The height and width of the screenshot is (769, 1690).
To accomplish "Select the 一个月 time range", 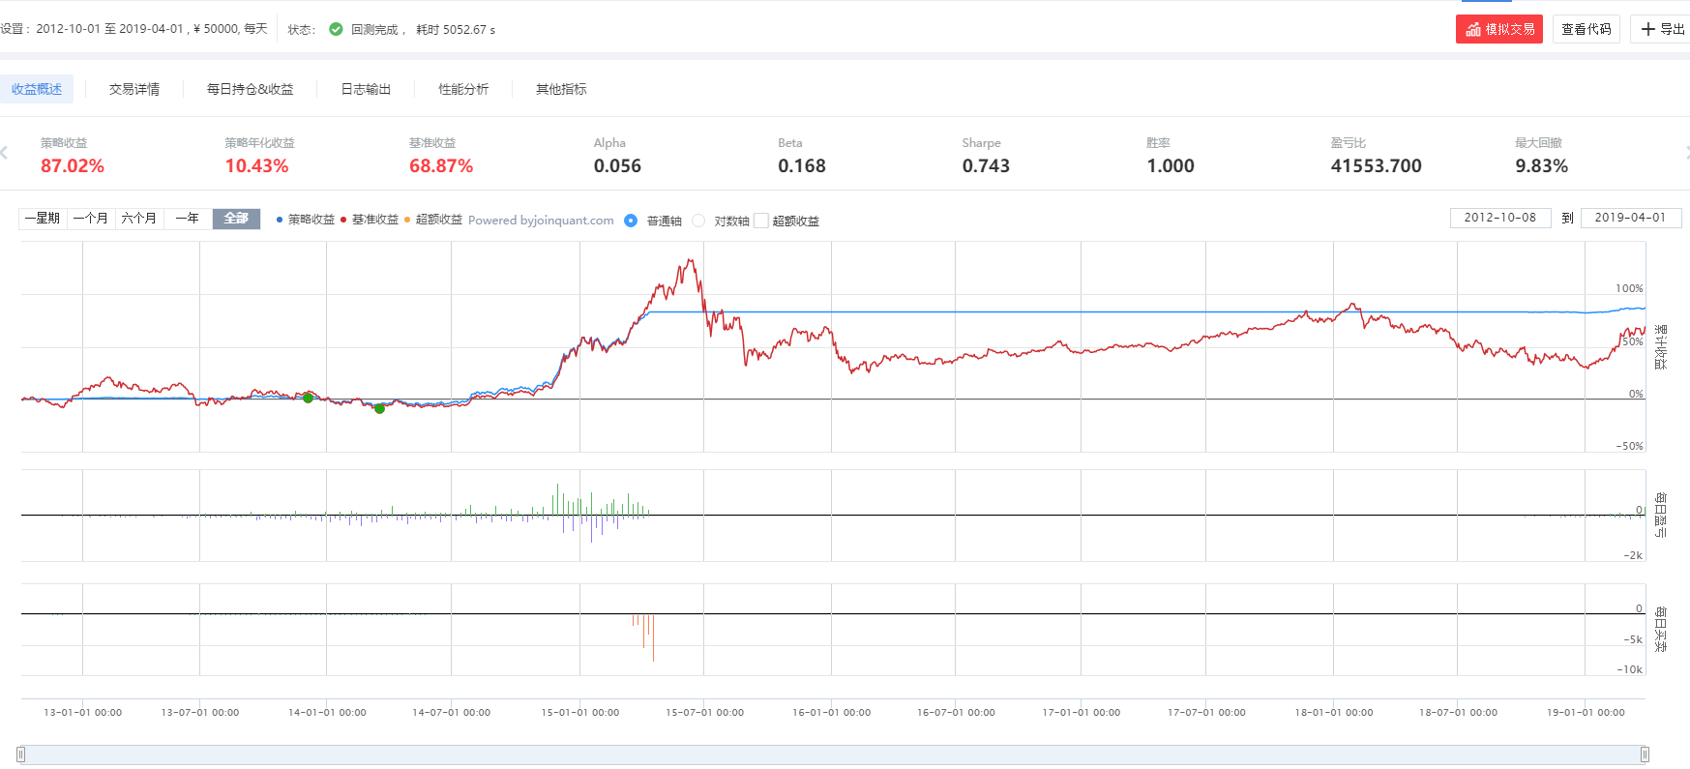I will pyautogui.click(x=91, y=219).
